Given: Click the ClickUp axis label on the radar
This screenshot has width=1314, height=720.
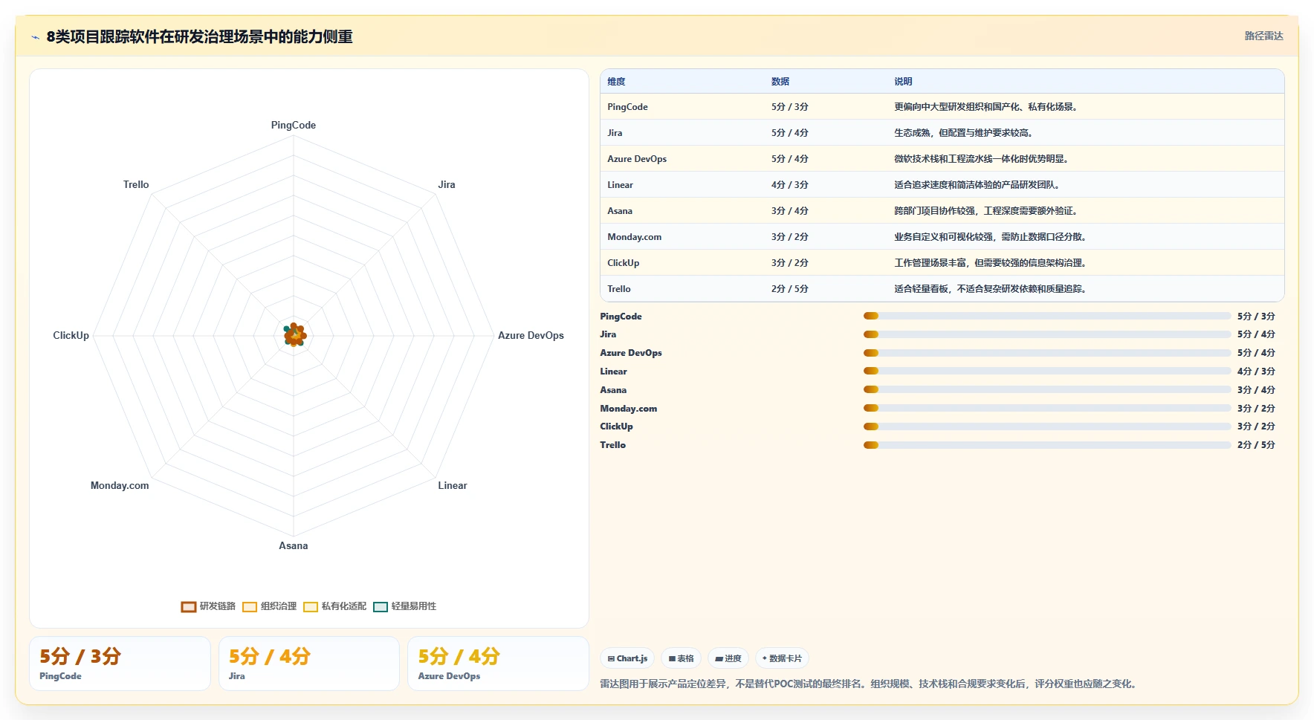Looking at the screenshot, I should point(71,336).
